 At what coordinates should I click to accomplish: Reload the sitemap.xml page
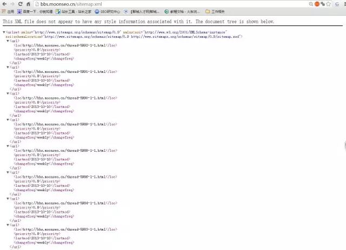coord(21,4)
